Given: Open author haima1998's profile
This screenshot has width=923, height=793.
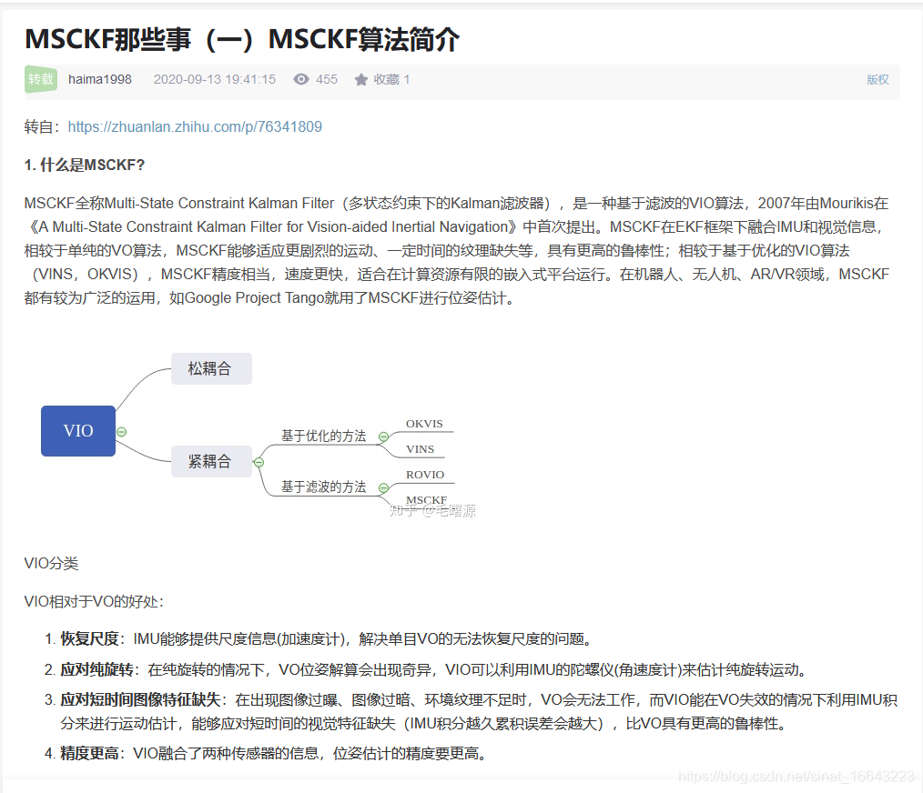Looking at the screenshot, I should pos(99,79).
